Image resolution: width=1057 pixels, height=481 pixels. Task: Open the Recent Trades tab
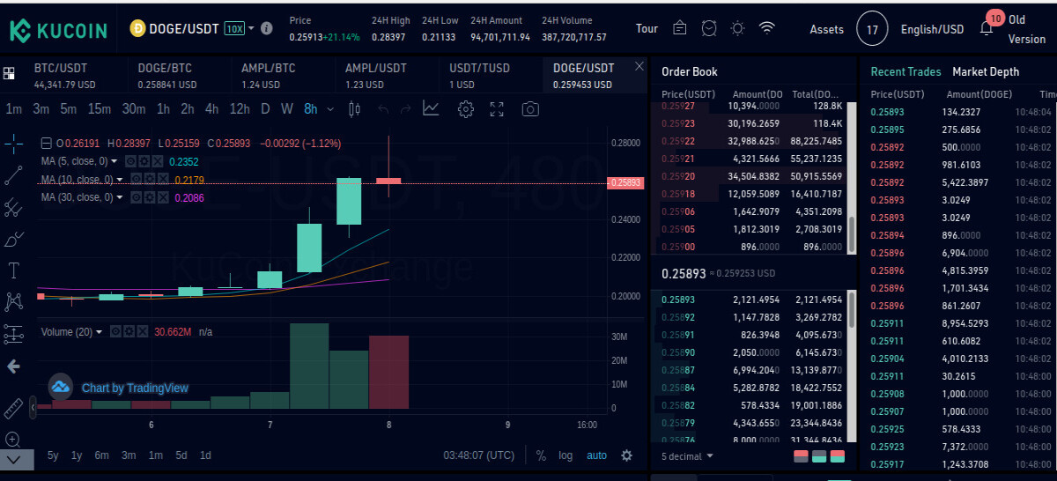pos(905,72)
